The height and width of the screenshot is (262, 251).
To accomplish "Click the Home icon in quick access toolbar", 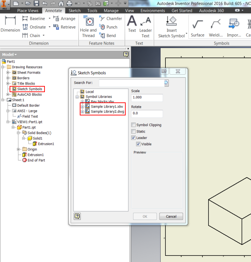I will point(61,3).
